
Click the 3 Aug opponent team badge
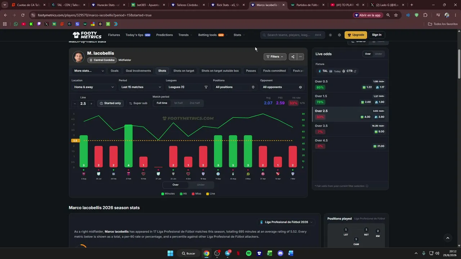[x=84, y=174]
